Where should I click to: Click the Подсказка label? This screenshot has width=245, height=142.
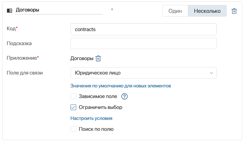(x=19, y=43)
